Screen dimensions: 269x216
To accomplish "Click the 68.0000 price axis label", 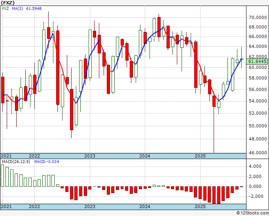I will coord(258,27).
